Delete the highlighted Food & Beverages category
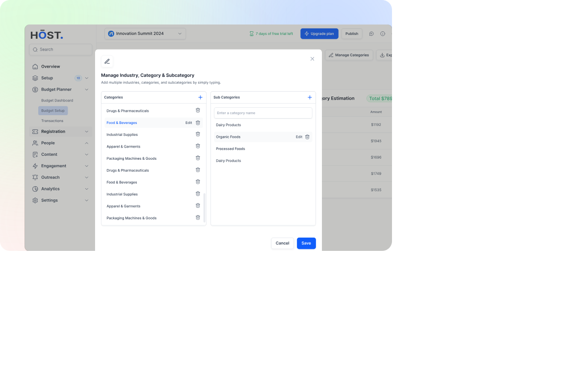This screenshot has height=392, width=588. coord(198,123)
